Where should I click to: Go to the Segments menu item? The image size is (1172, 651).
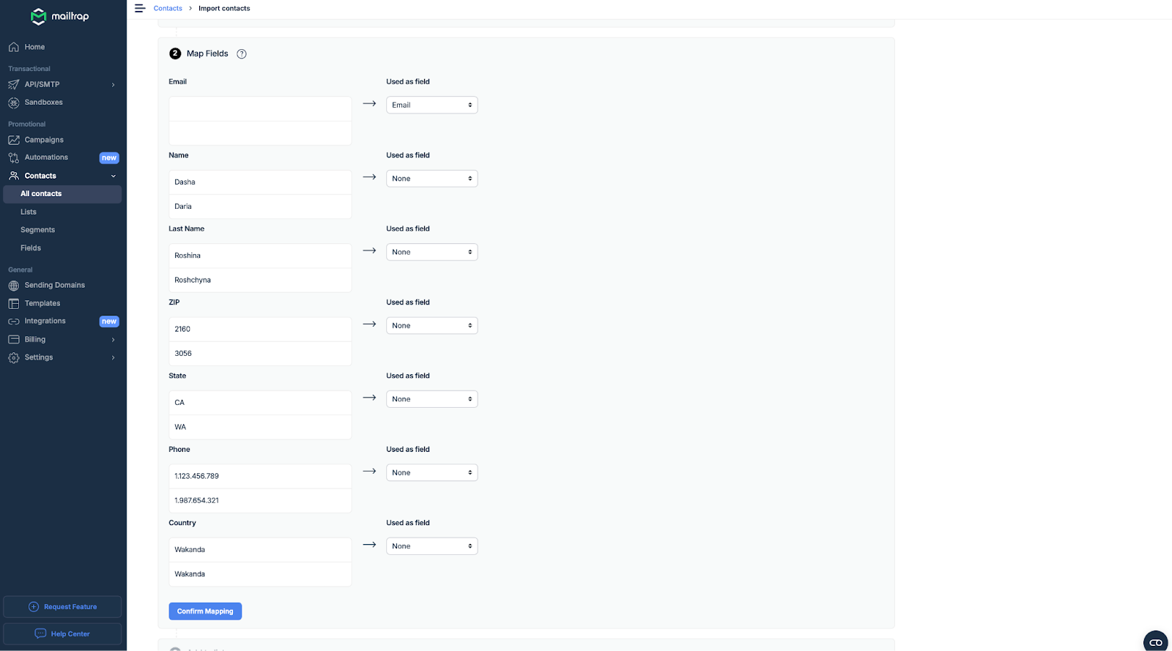click(x=37, y=229)
